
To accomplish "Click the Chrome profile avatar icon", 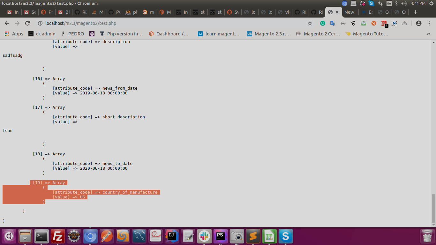I will [x=419, y=23].
